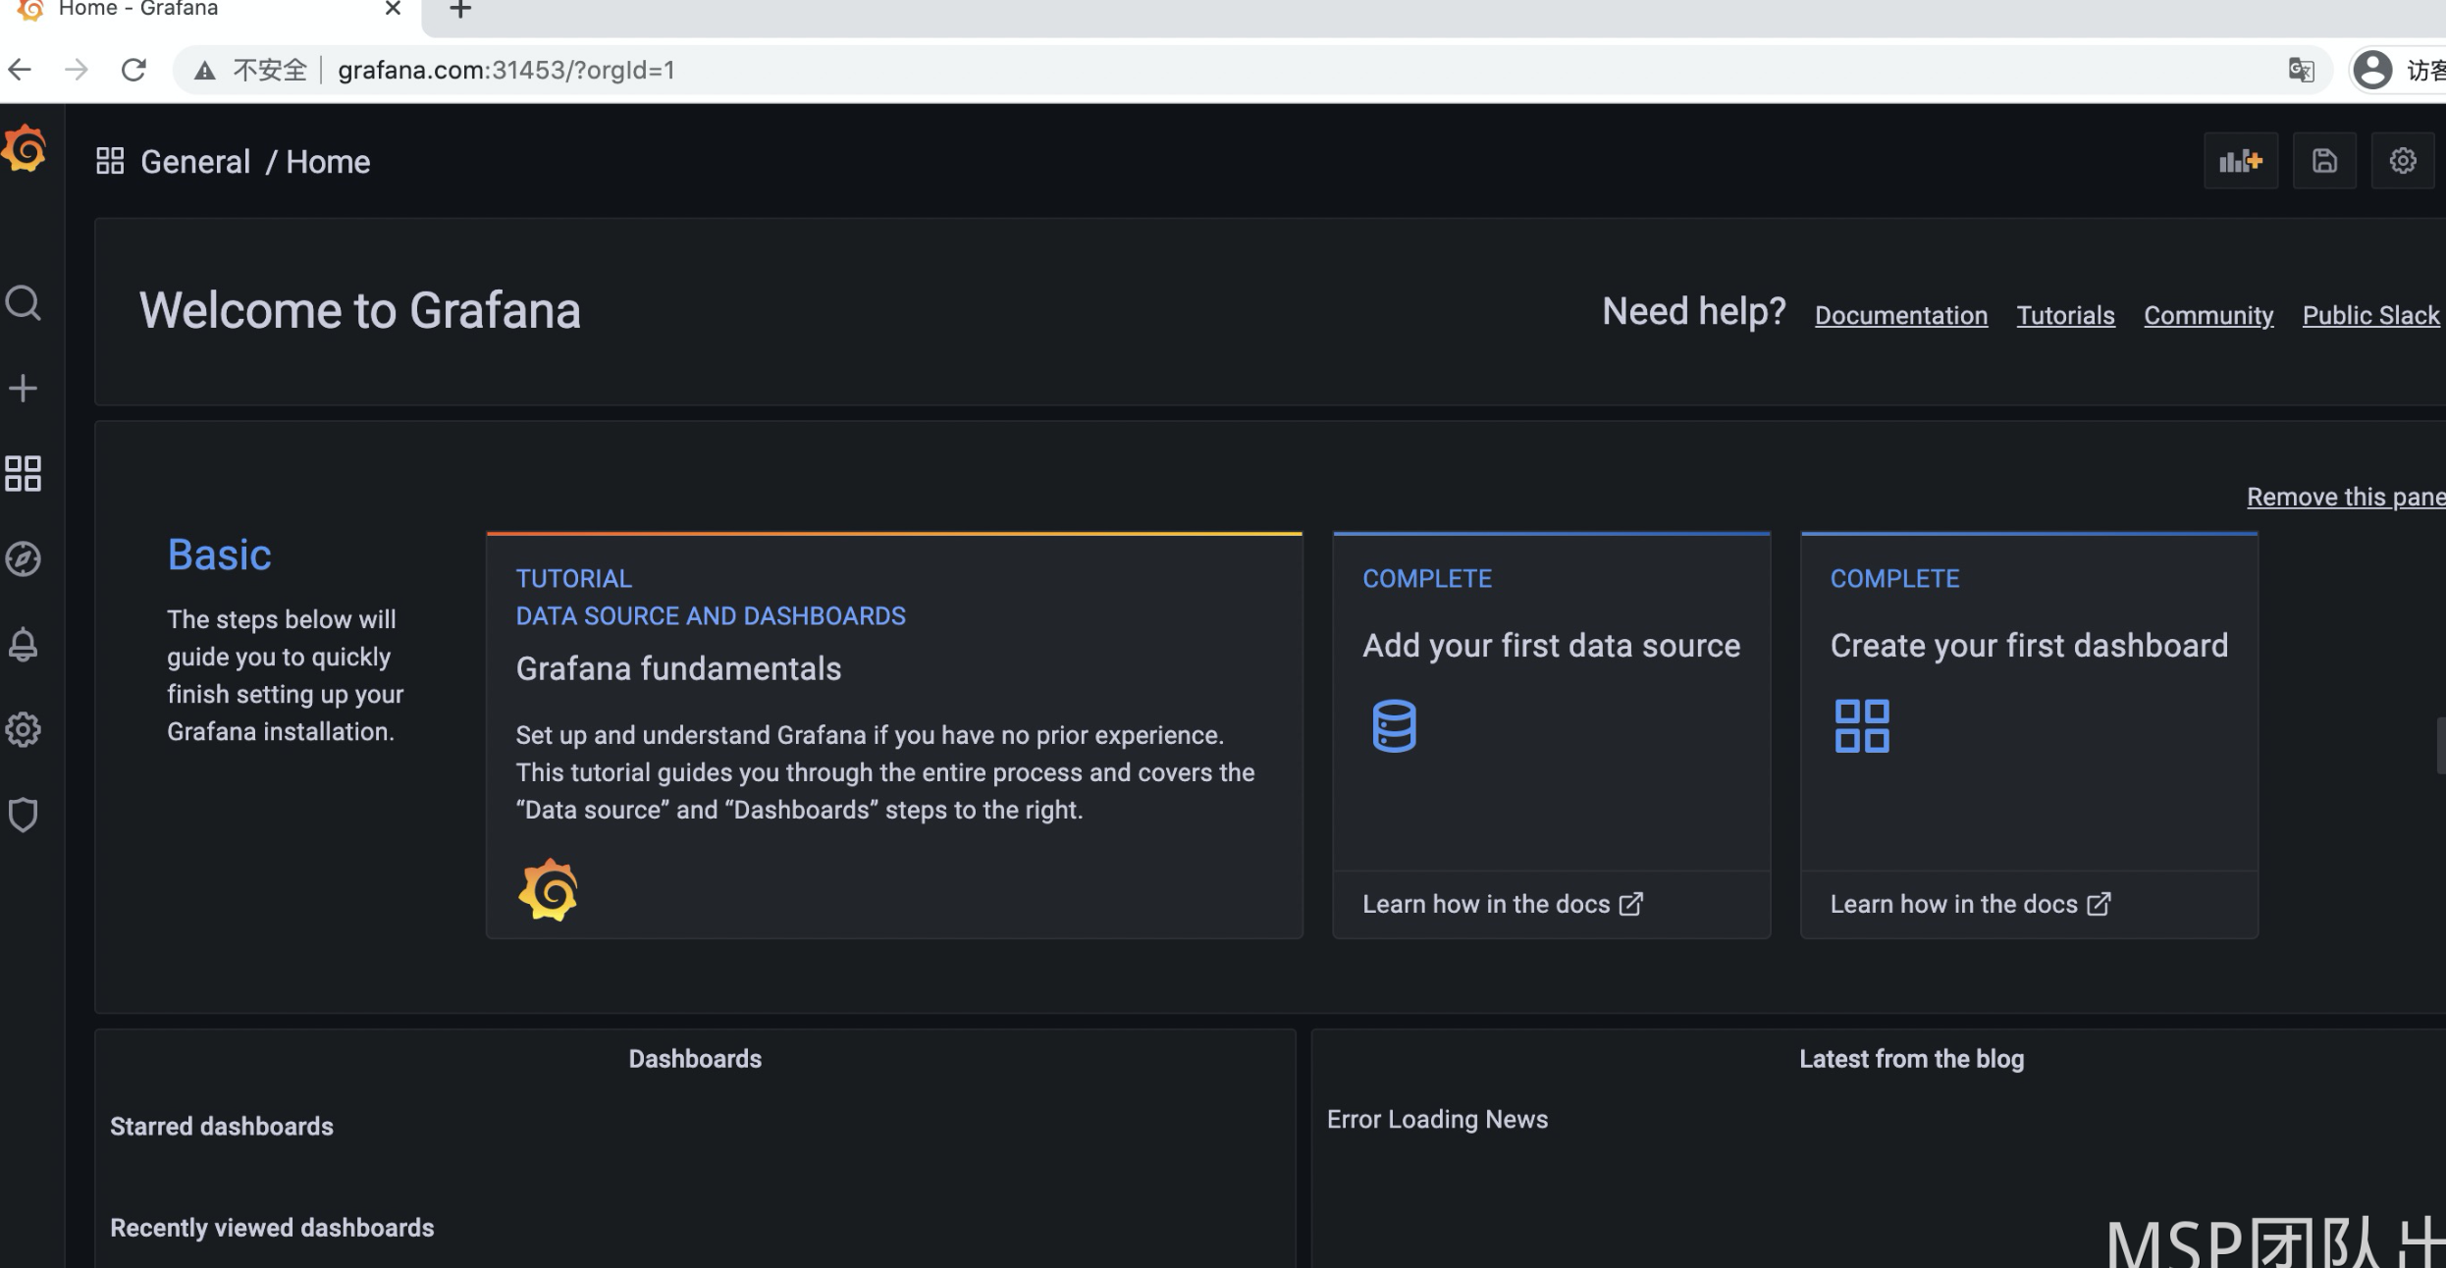Click the address bar URL field
Image resolution: width=2446 pixels, height=1268 pixels.
[x=1251, y=70]
